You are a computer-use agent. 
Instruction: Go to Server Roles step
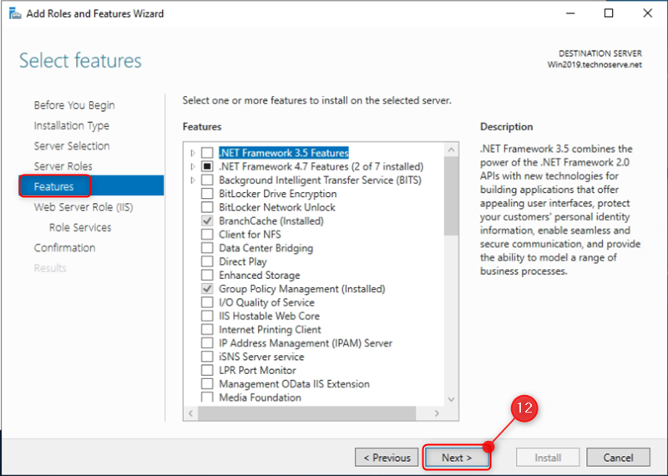(x=63, y=166)
